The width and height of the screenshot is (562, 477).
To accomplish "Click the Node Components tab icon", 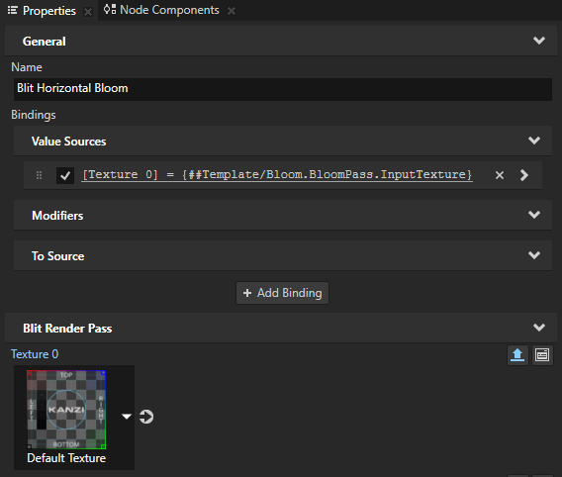I will tap(110, 9).
